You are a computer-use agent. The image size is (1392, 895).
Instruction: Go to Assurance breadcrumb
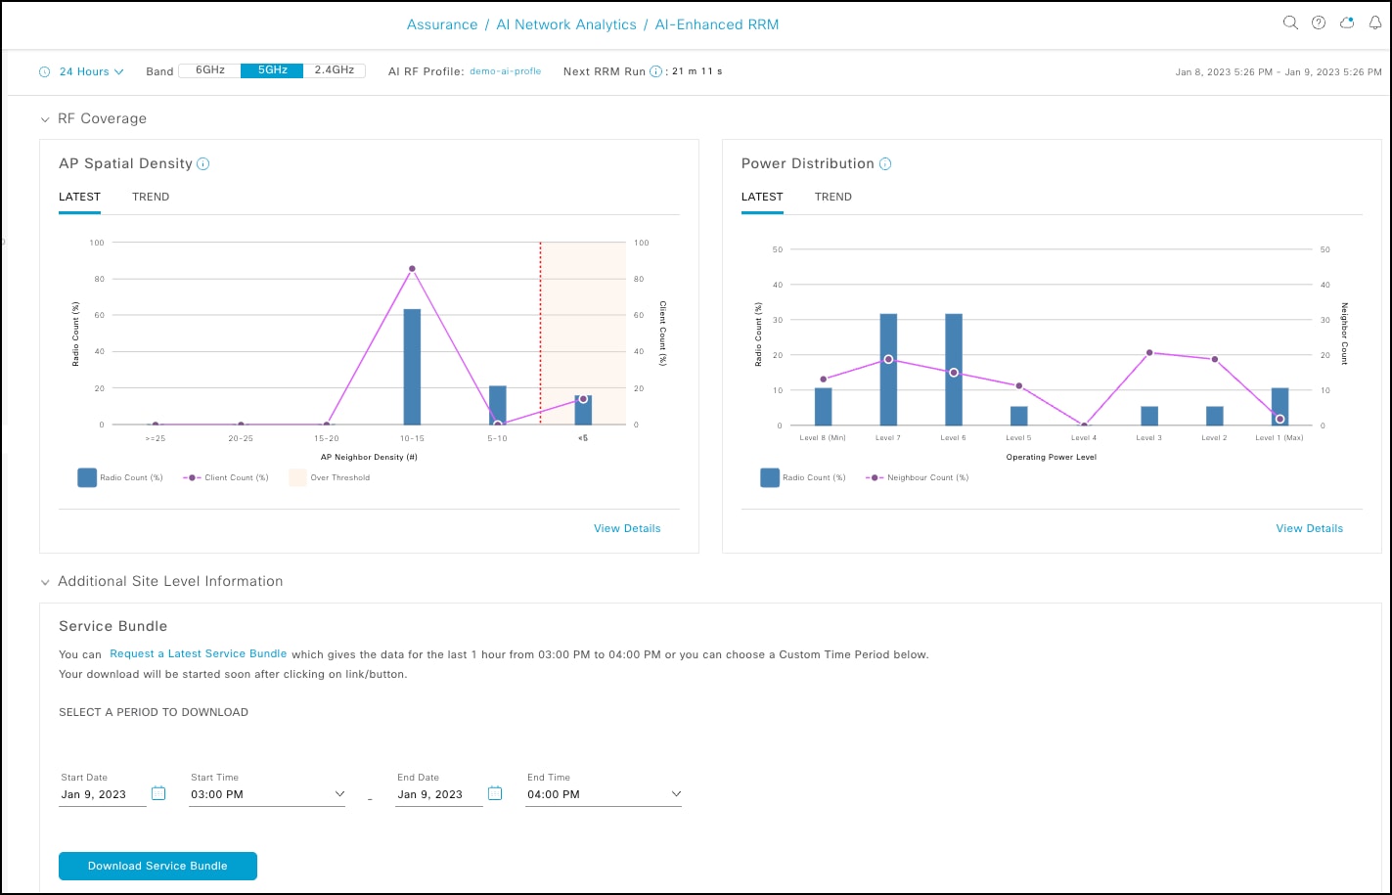coord(442,24)
